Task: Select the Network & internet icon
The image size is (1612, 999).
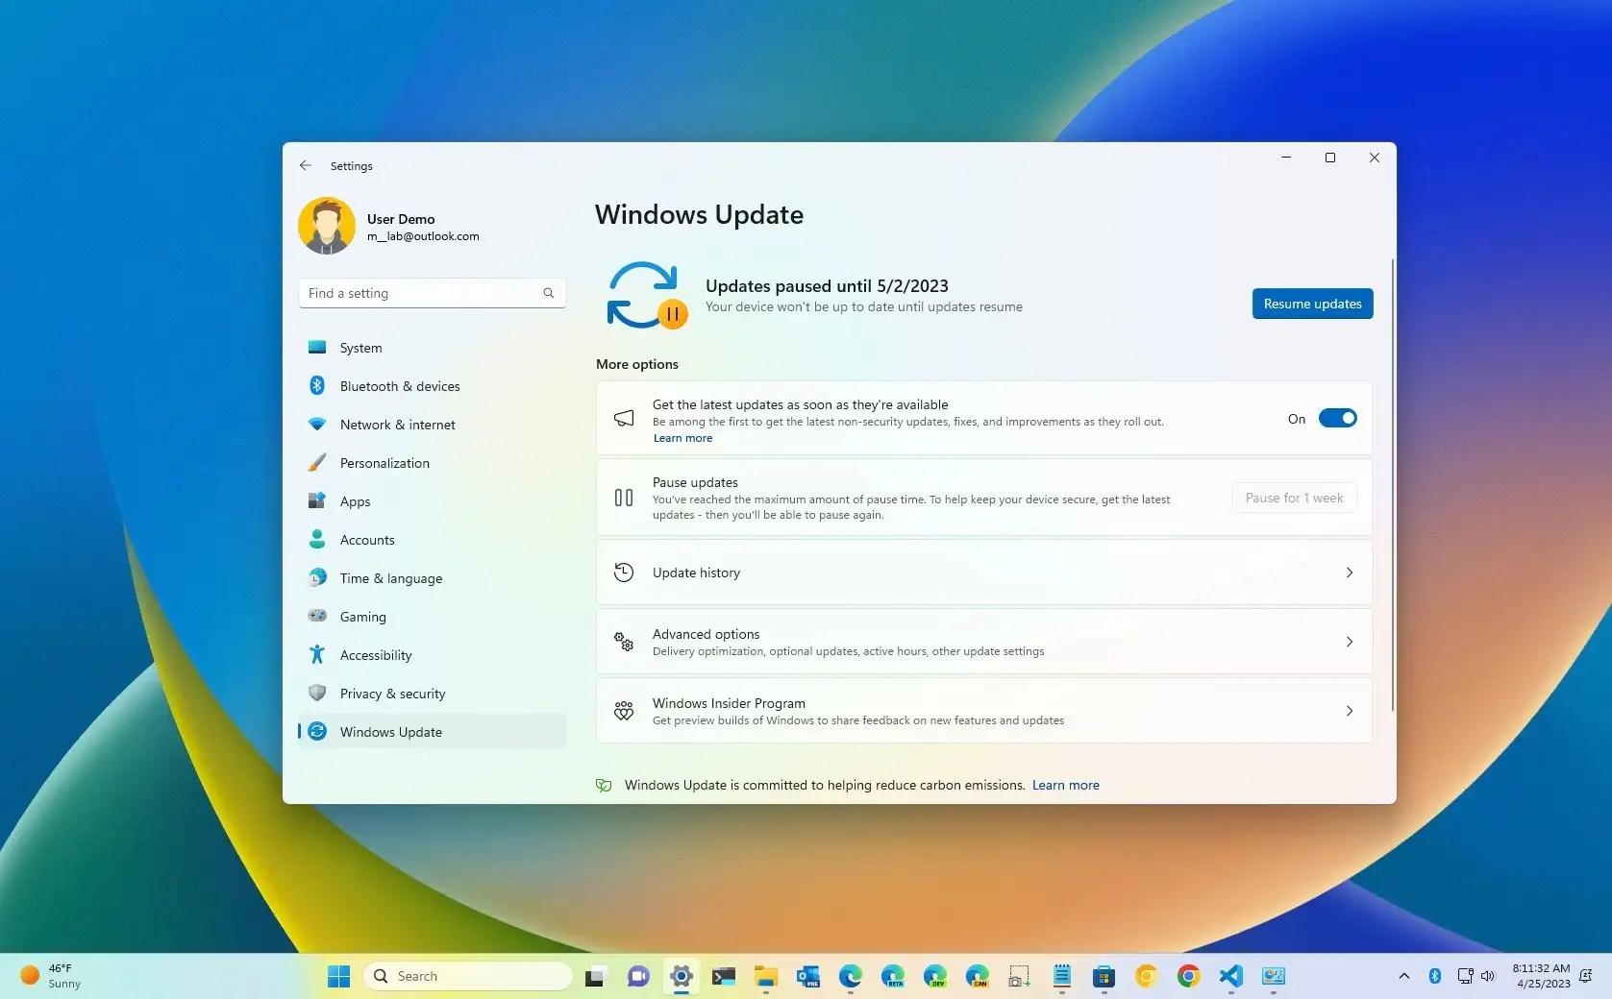Action: (318, 424)
